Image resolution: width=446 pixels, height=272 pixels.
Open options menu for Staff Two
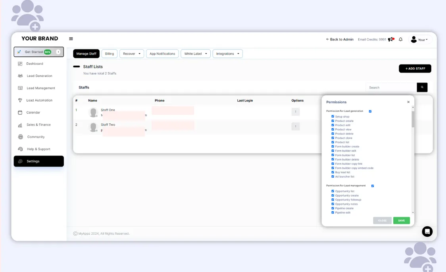point(295,126)
